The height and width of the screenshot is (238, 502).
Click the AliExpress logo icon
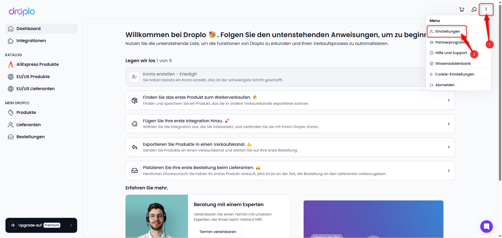coord(11,65)
